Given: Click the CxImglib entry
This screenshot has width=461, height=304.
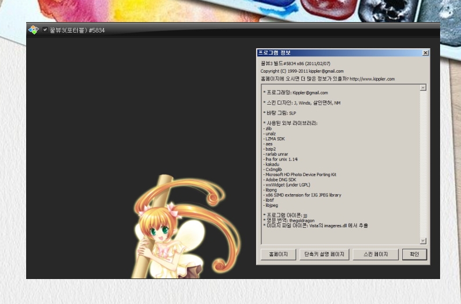Looking at the screenshot, I should coord(272,170).
